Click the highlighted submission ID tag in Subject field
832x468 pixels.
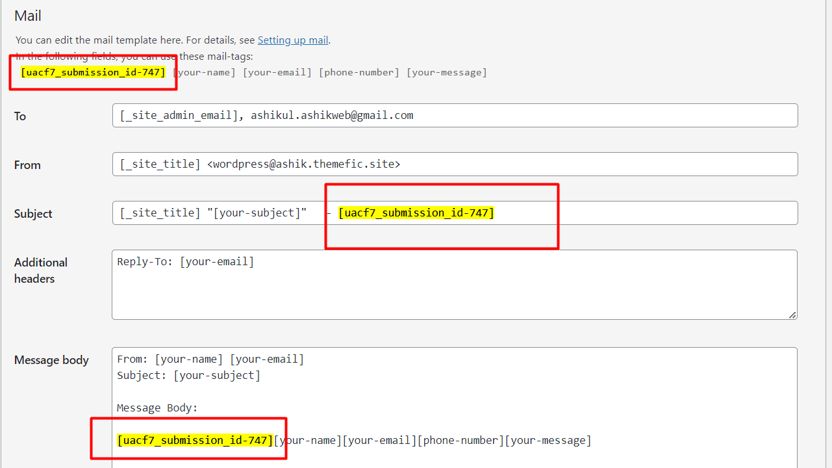pos(416,213)
